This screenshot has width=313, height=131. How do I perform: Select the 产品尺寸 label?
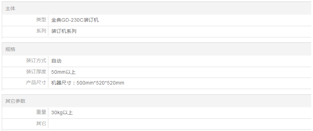(36, 83)
